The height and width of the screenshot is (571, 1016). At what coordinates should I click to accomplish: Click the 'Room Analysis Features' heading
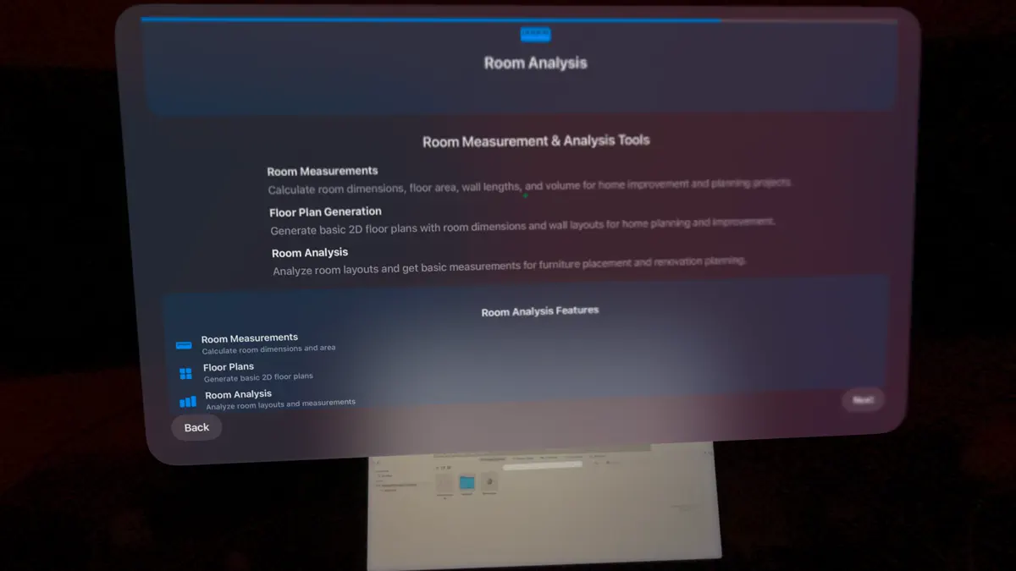(x=540, y=311)
